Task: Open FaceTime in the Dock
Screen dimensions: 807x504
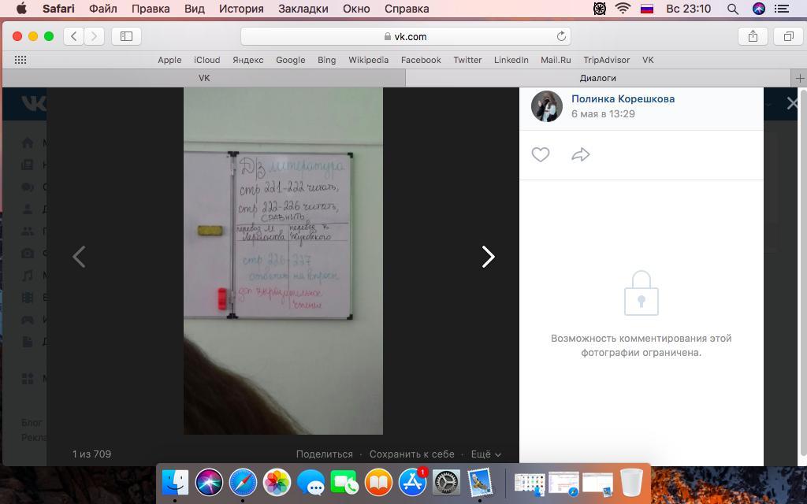Action: [344, 483]
